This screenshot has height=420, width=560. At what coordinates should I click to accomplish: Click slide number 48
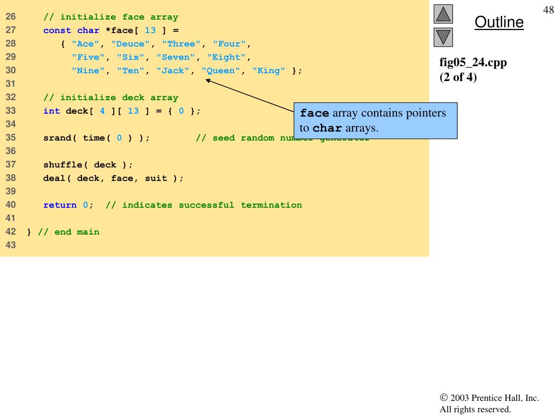click(548, 10)
